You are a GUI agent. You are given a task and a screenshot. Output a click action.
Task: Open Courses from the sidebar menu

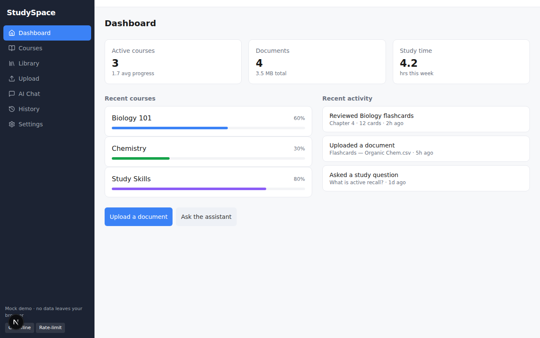tap(47, 48)
